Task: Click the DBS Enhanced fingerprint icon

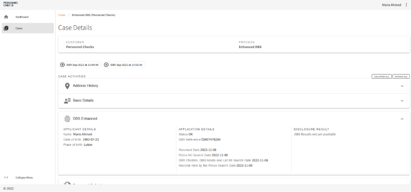Action: (x=68, y=119)
